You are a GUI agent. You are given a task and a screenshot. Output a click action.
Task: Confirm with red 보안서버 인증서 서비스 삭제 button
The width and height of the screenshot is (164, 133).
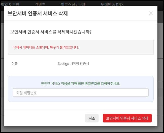pyautogui.click(x=127, y=118)
